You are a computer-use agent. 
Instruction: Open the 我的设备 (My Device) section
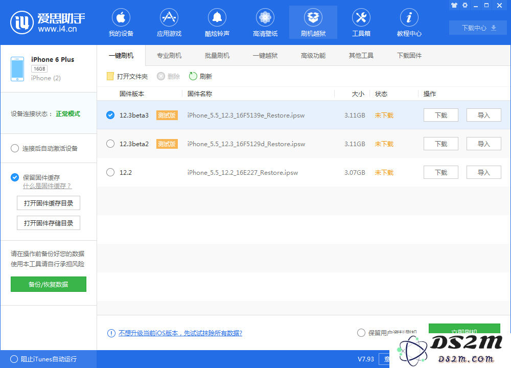(121, 23)
